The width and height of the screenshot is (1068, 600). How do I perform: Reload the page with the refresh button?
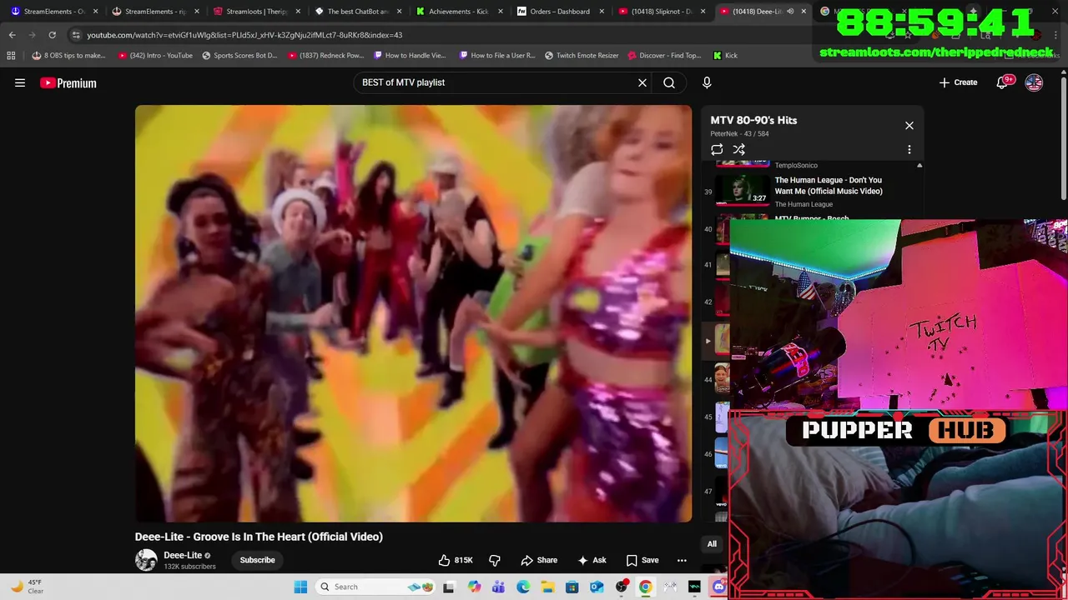click(x=52, y=35)
